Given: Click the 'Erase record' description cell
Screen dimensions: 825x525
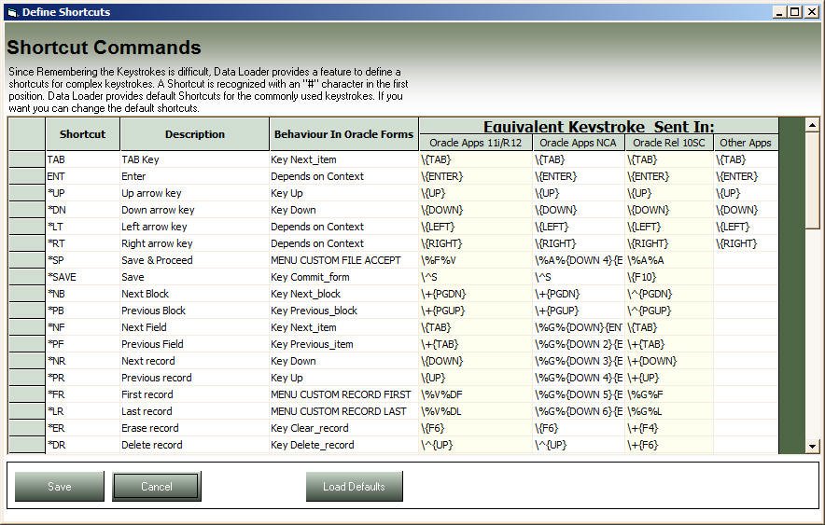Looking at the screenshot, I should pyautogui.click(x=195, y=429).
